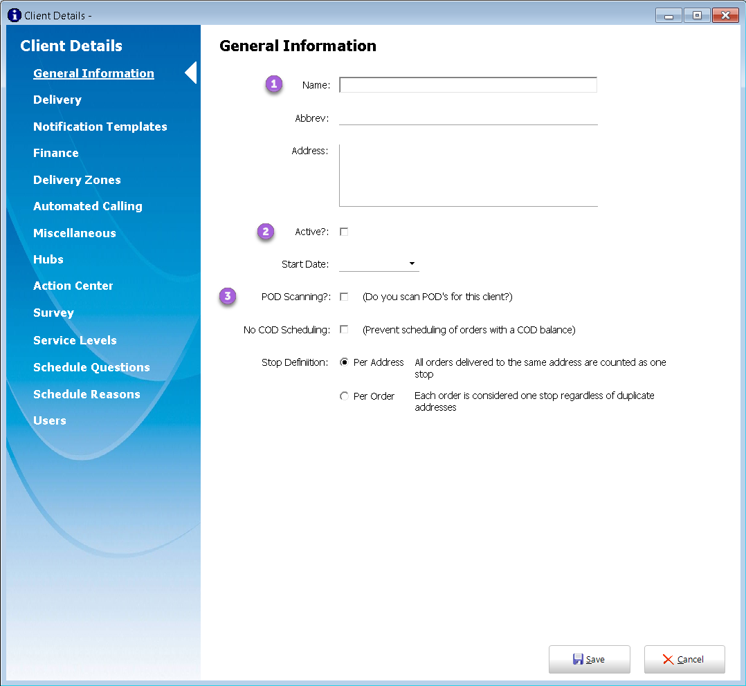
Task: Open the Survey section
Action: coord(54,313)
